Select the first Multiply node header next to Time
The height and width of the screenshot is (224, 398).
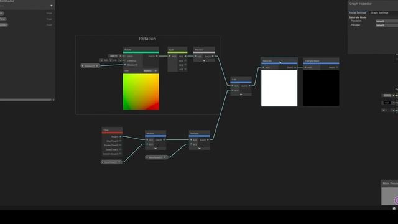click(x=155, y=133)
